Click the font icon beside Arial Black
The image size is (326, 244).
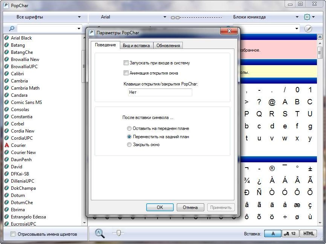click(7, 38)
